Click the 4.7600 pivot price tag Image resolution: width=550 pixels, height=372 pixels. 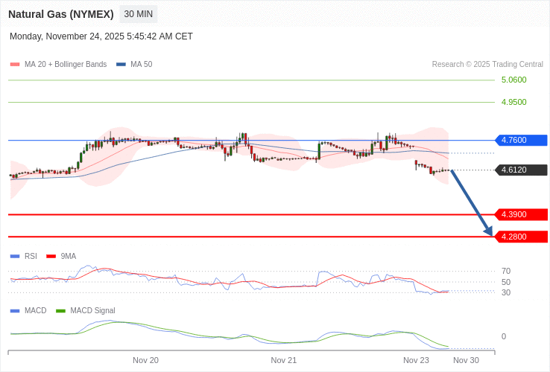pyautogui.click(x=521, y=140)
